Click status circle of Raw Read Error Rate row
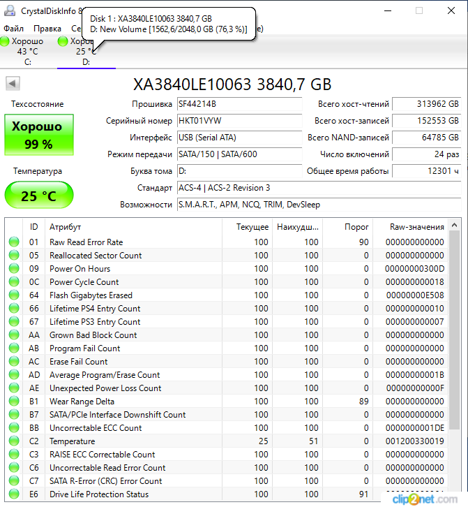 pyautogui.click(x=14, y=242)
